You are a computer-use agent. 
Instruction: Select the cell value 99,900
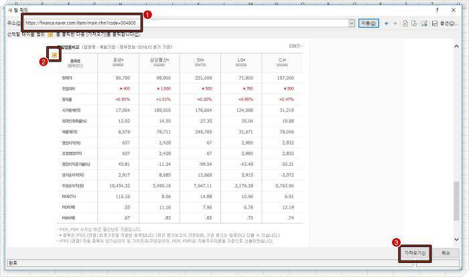(x=163, y=78)
